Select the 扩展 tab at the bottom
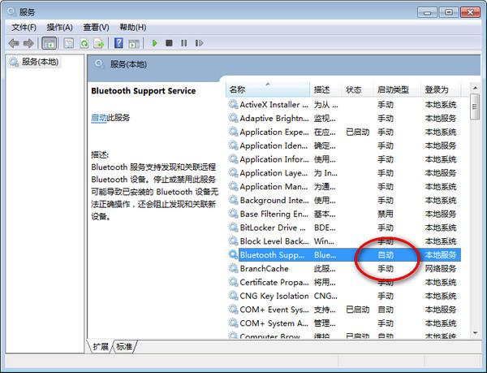The image size is (487, 373). coord(101,347)
